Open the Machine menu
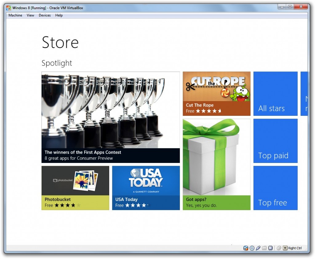The image size is (315, 259). 15,15
